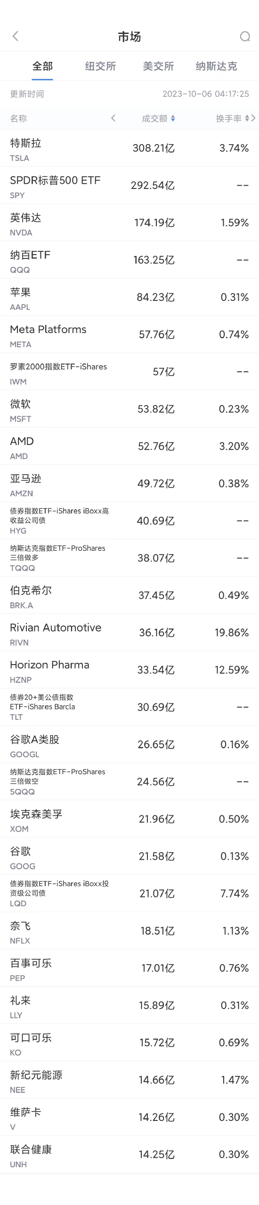Switch to 美交所 tab

click(x=158, y=66)
